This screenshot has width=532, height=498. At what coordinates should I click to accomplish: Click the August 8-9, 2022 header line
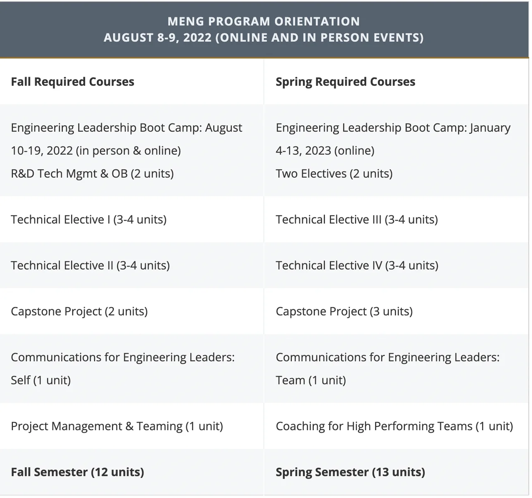tap(264, 37)
